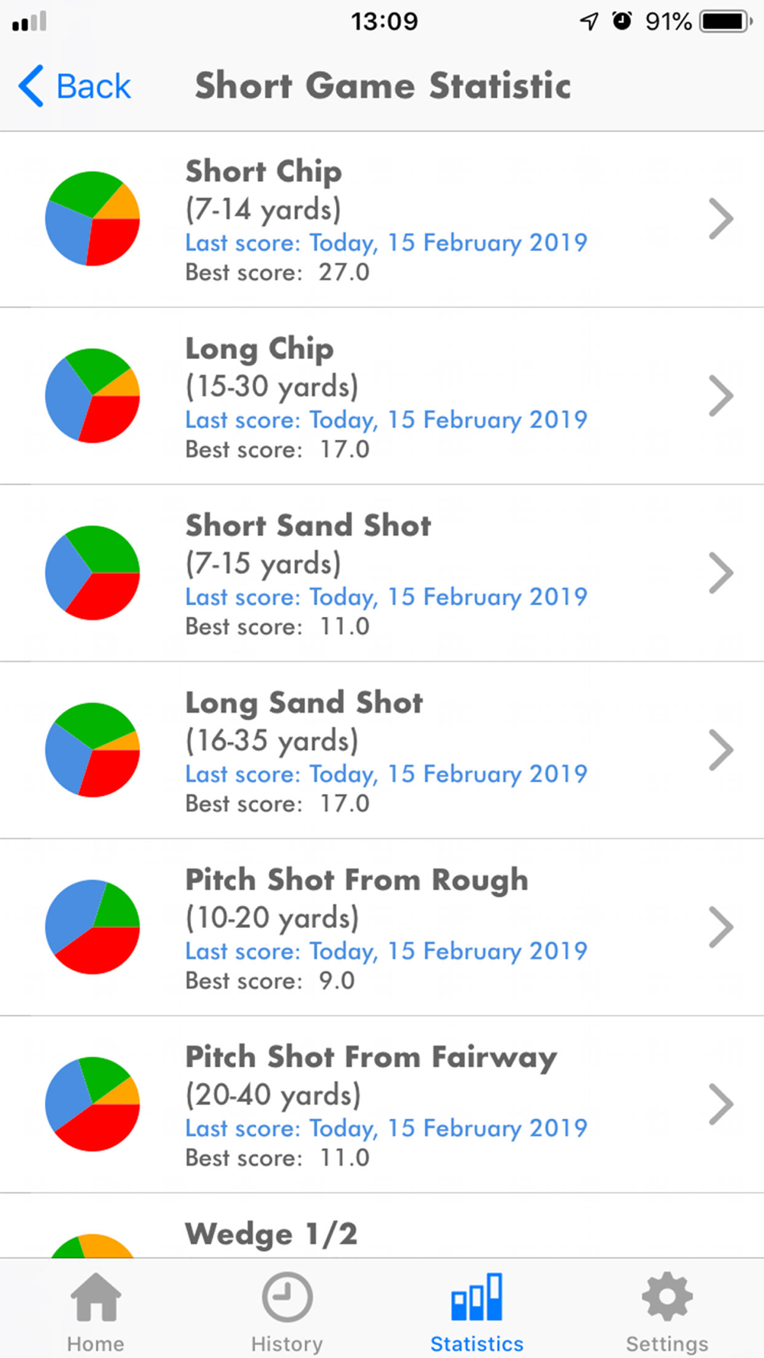Open the History clock icon
764x1358 pixels.
[x=287, y=1296]
